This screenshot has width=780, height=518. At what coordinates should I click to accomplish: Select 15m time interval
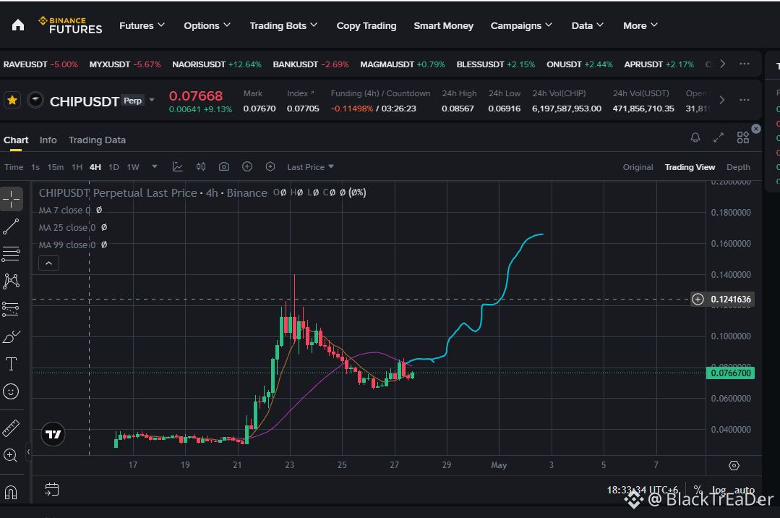pyautogui.click(x=55, y=167)
